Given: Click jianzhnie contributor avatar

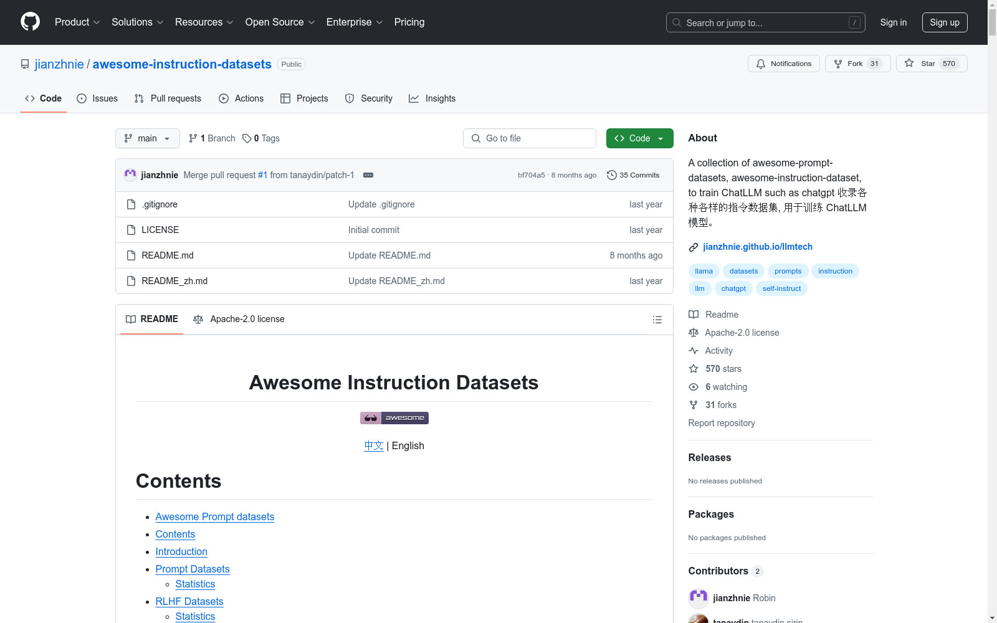Looking at the screenshot, I should pos(699,598).
